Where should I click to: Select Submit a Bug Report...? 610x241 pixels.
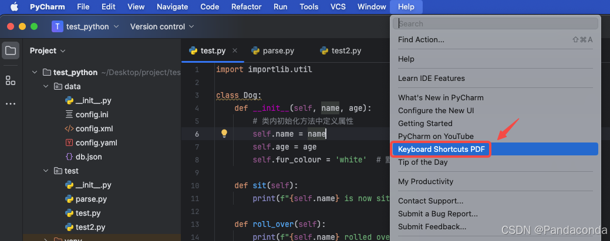[494, 214]
